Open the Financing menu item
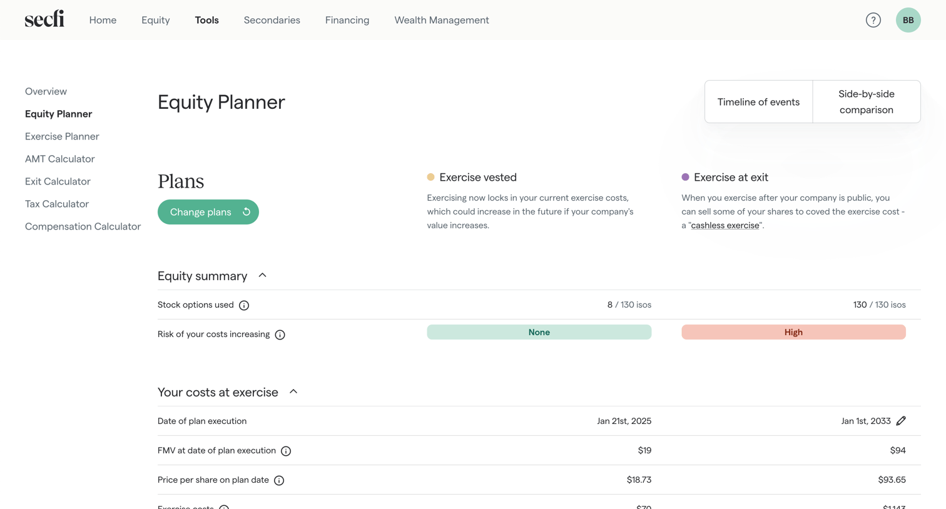Image resolution: width=946 pixels, height=509 pixels. [x=347, y=20]
